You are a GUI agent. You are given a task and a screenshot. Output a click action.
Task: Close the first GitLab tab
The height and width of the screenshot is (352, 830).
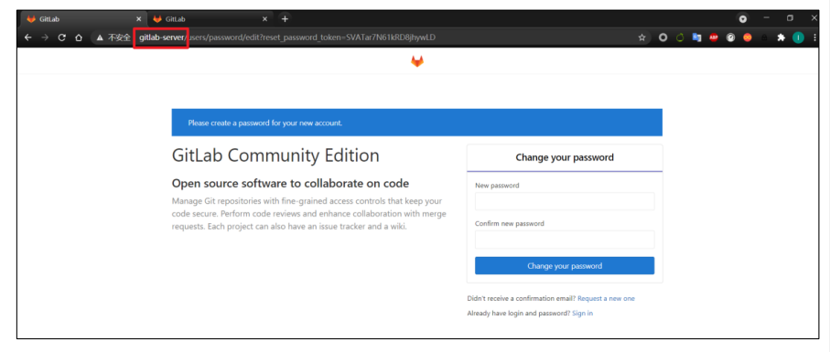(x=139, y=19)
